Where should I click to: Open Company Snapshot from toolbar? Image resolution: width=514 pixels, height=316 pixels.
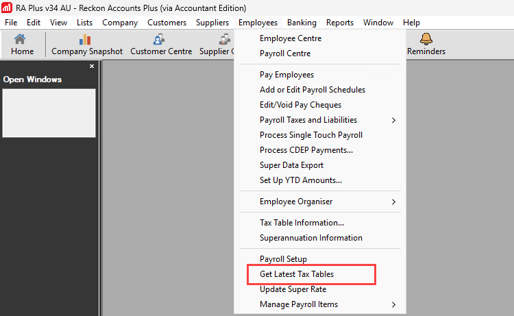(87, 45)
